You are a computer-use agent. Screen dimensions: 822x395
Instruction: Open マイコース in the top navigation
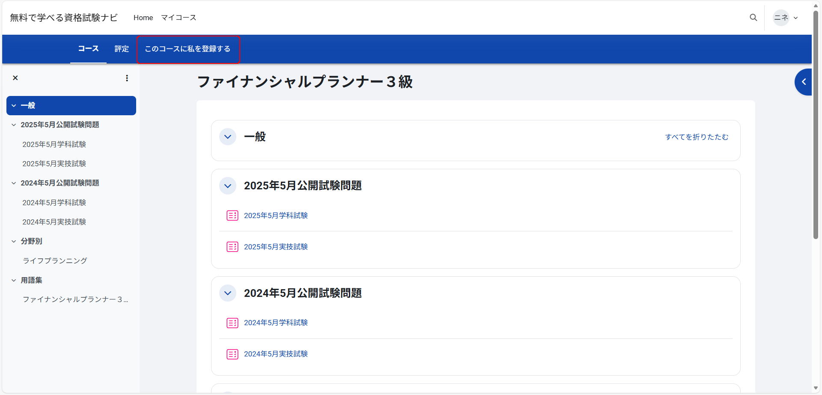[x=179, y=18]
